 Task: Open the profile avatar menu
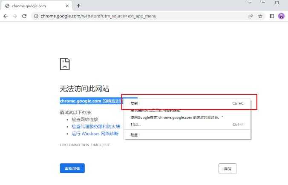click(281, 16)
